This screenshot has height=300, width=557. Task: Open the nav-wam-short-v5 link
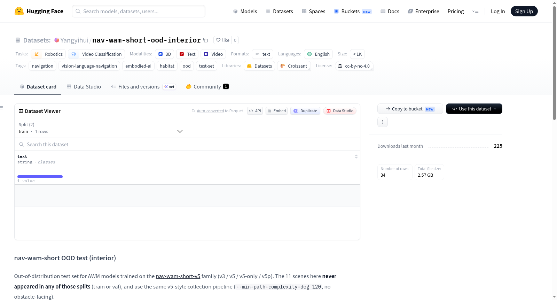[x=178, y=276]
